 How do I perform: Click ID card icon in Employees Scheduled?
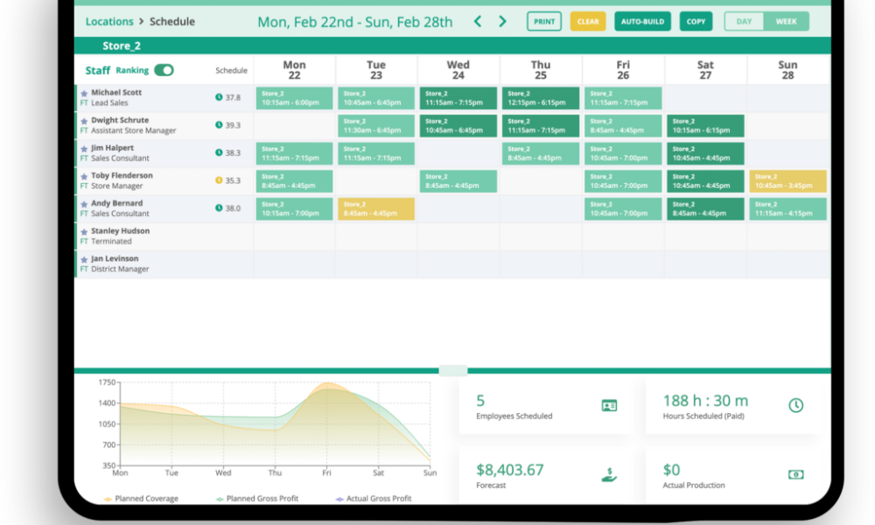[x=609, y=406]
